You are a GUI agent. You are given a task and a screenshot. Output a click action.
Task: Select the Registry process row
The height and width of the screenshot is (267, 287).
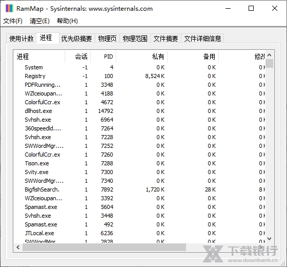139,76
